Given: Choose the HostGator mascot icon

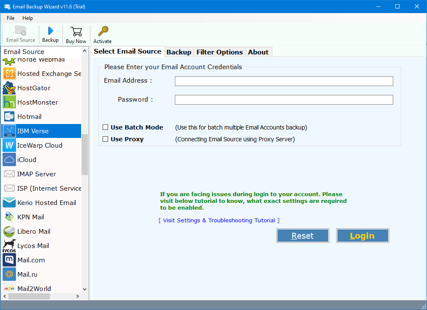Looking at the screenshot, I should pos(9,88).
